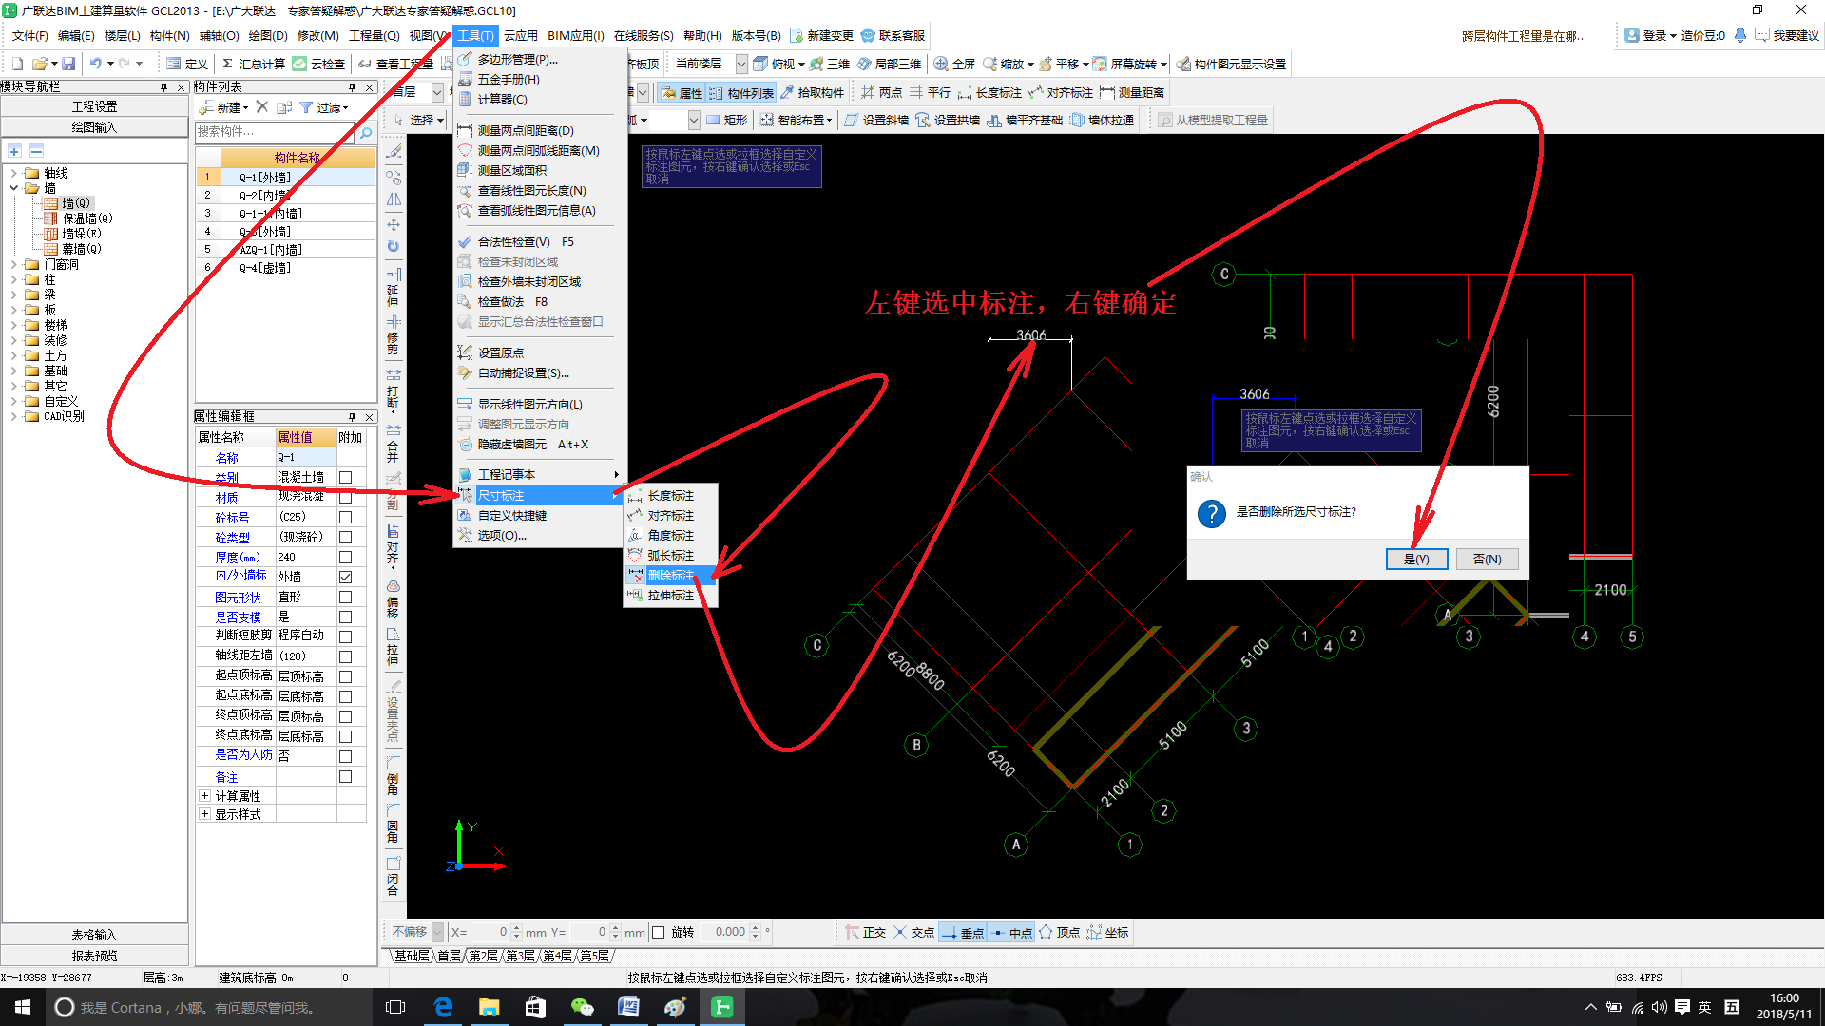Toggle the 旋转 rotate checkbox
Viewport: 1825px width, 1026px height.
pos(658,932)
